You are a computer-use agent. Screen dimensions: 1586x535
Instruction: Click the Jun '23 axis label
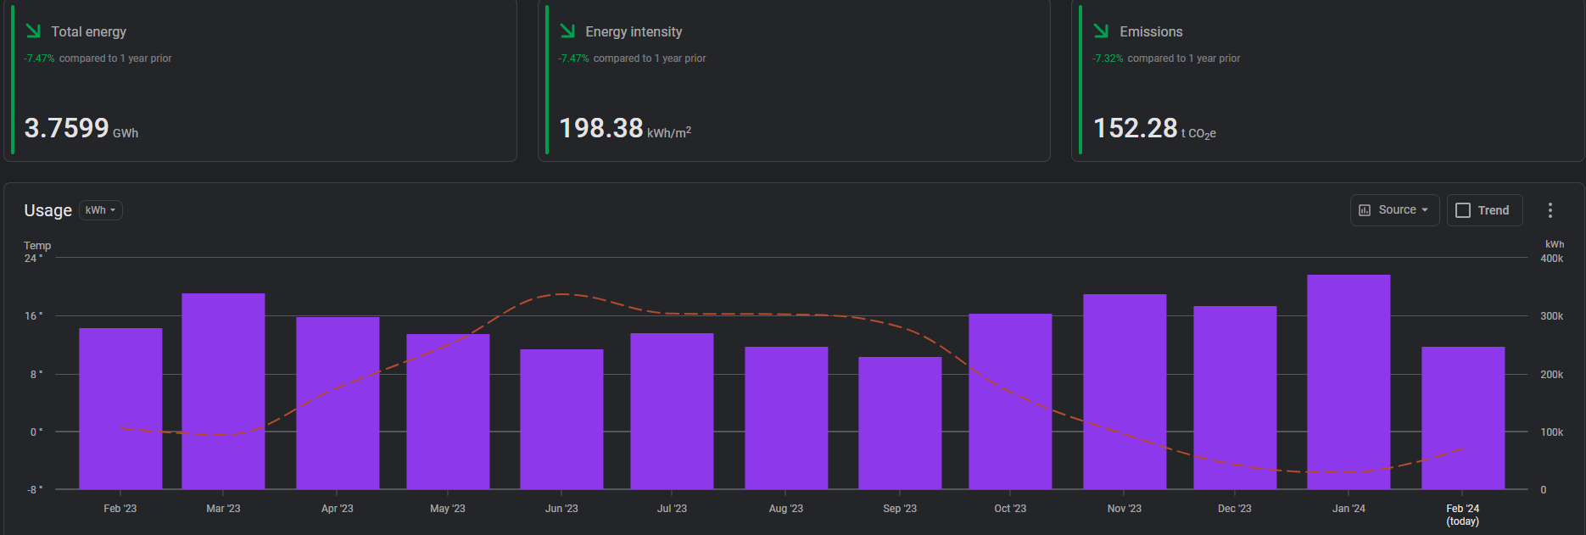[x=561, y=509]
